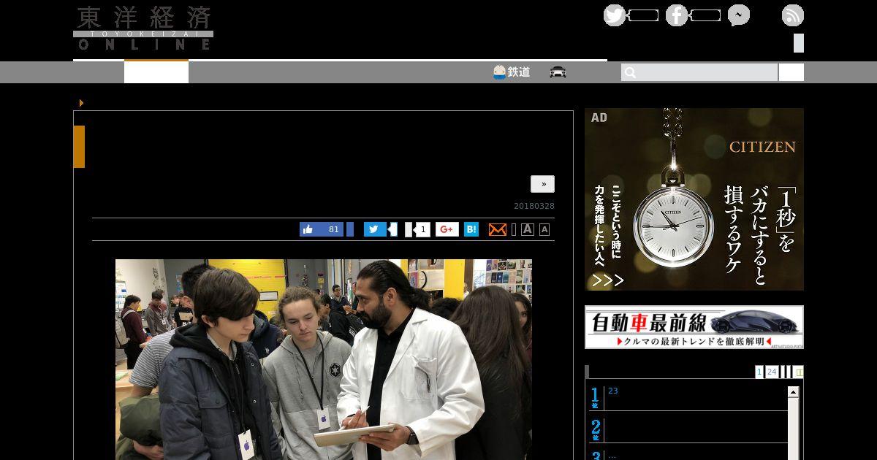
Task: Click the Facebook icon in the header
Action: [x=676, y=15]
